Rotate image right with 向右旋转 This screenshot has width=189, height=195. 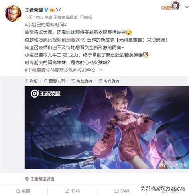[x=109, y=81]
